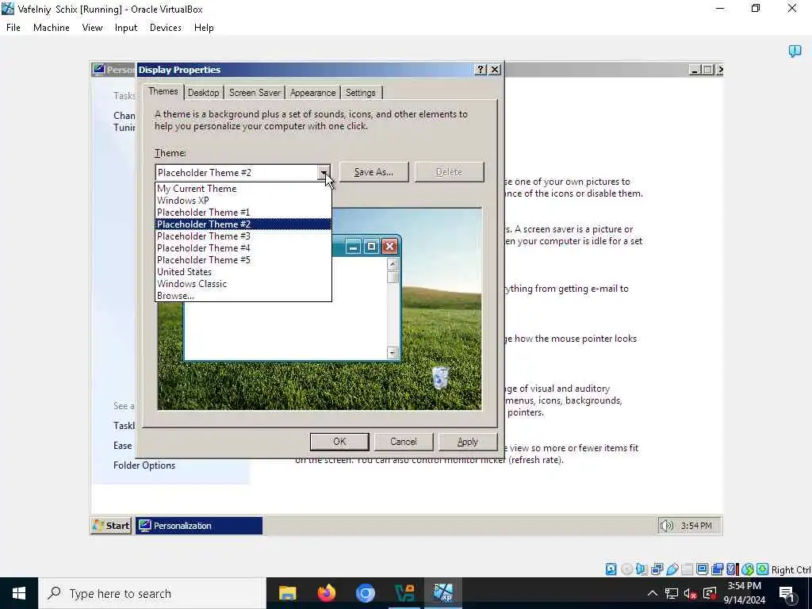This screenshot has height=609, width=812.
Task: Select Placeholder Theme #1
Action: click(243, 213)
